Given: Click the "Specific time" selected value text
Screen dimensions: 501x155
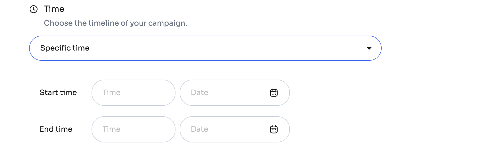Looking at the screenshot, I should coord(65,48).
